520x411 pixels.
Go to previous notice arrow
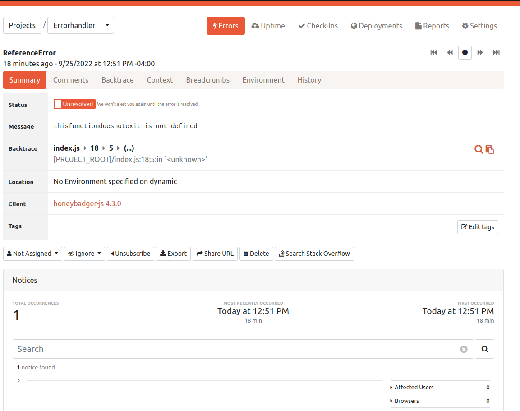(x=450, y=52)
